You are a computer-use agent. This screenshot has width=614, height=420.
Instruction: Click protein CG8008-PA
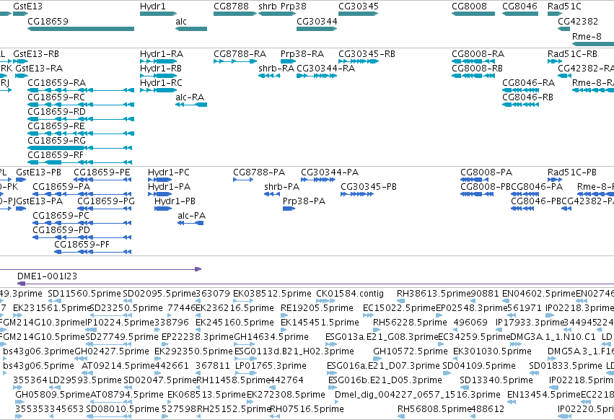(486, 172)
